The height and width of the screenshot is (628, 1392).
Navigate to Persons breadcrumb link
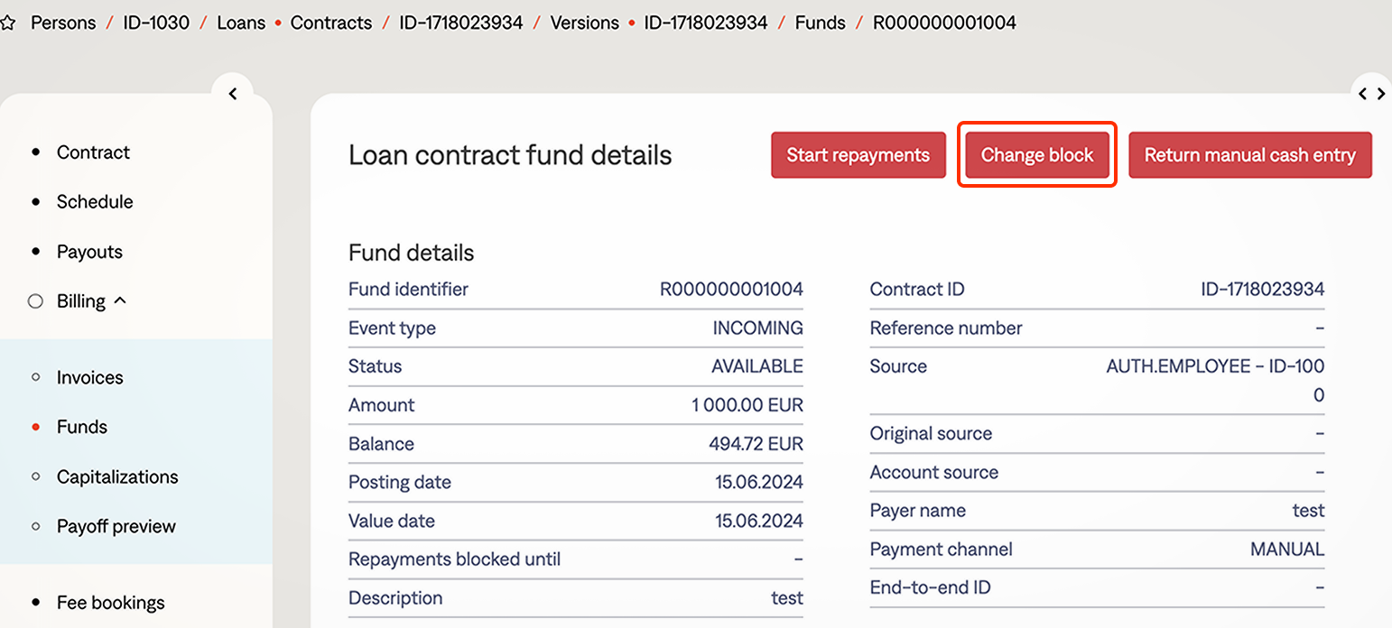click(x=63, y=23)
